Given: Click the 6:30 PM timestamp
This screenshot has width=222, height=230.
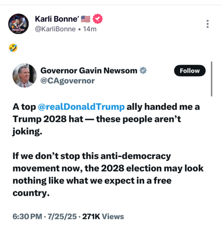Looking at the screenshot, I should point(27,217).
